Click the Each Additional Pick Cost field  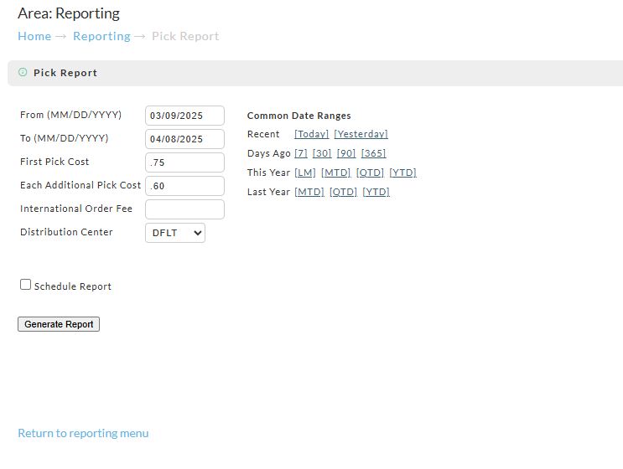pyautogui.click(x=184, y=186)
